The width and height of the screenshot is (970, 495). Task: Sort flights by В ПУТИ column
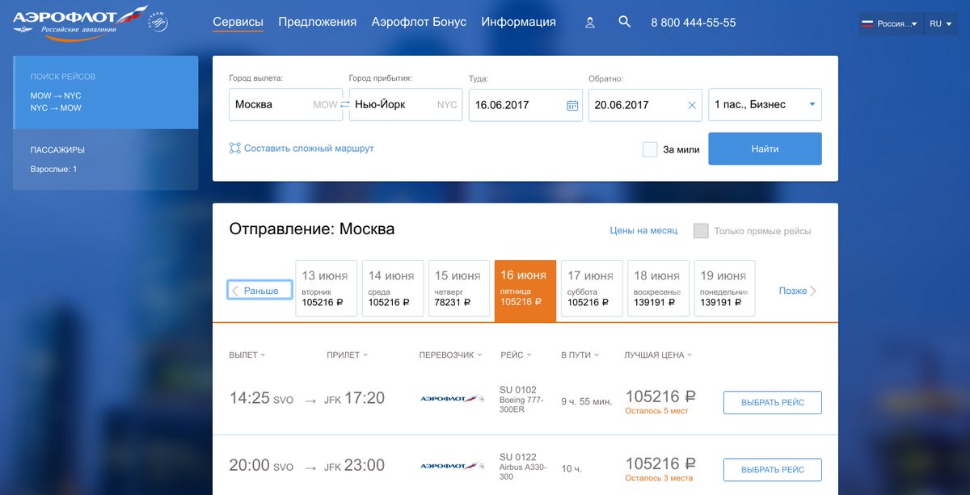(582, 355)
